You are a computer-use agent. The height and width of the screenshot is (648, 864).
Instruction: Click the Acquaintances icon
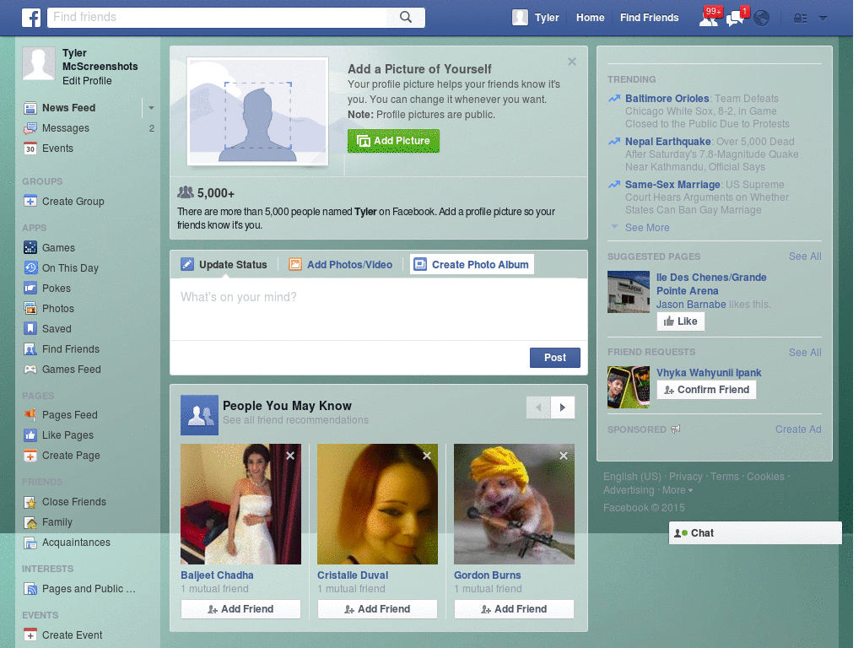click(x=30, y=543)
